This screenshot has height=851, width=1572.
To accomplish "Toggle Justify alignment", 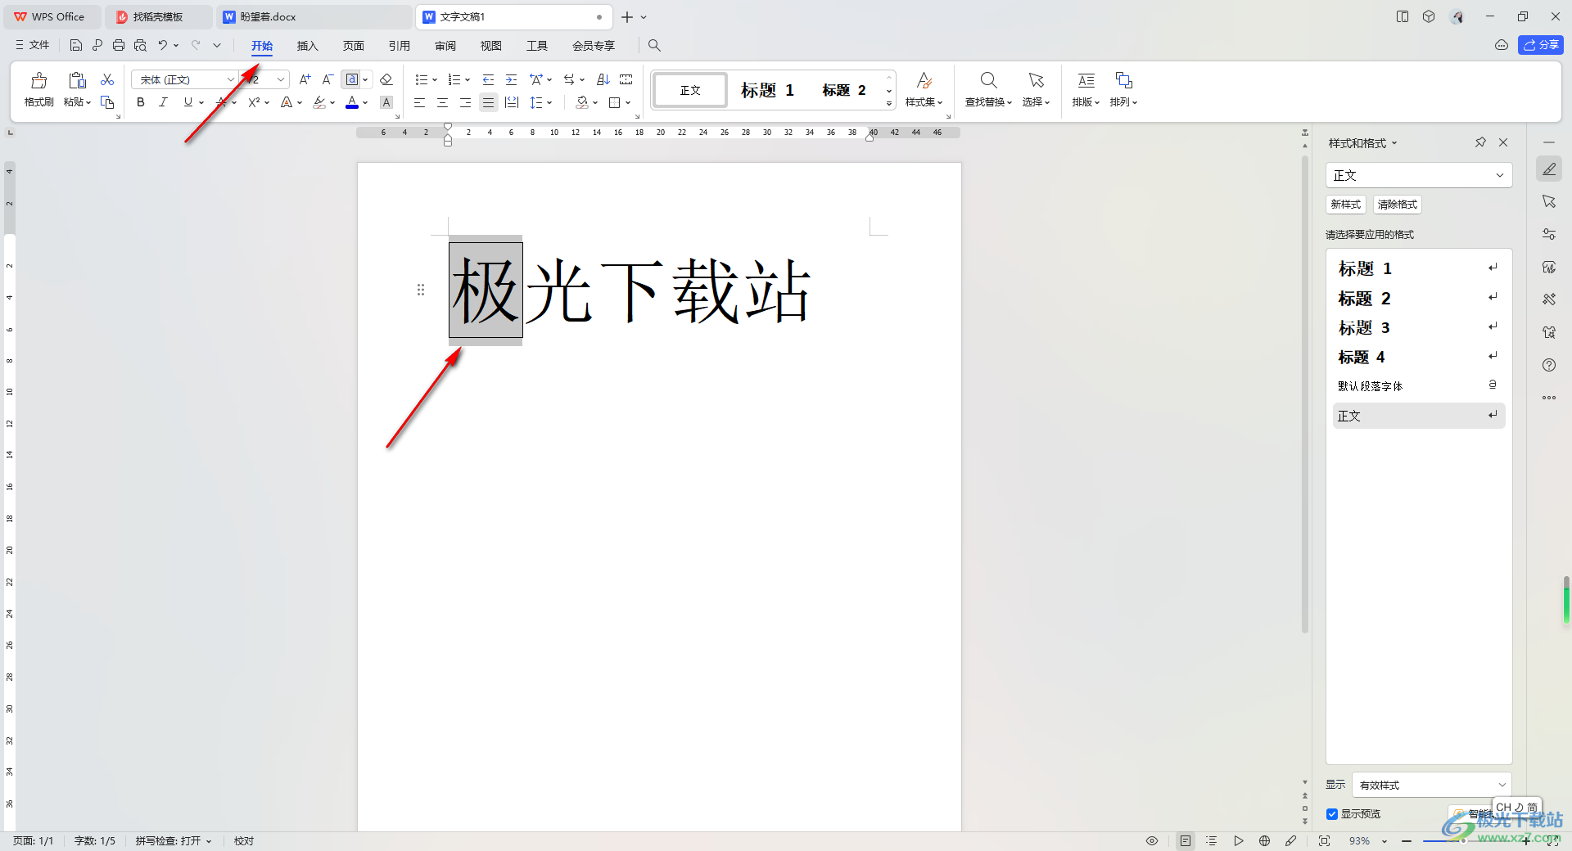I will [488, 102].
